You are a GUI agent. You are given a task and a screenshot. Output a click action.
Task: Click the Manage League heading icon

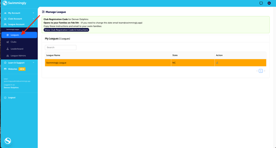pyautogui.click(x=43, y=12)
